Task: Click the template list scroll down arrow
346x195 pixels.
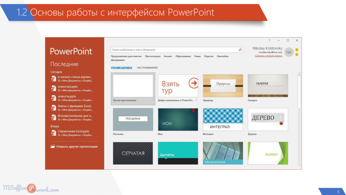Action: pyautogui.click(x=299, y=165)
